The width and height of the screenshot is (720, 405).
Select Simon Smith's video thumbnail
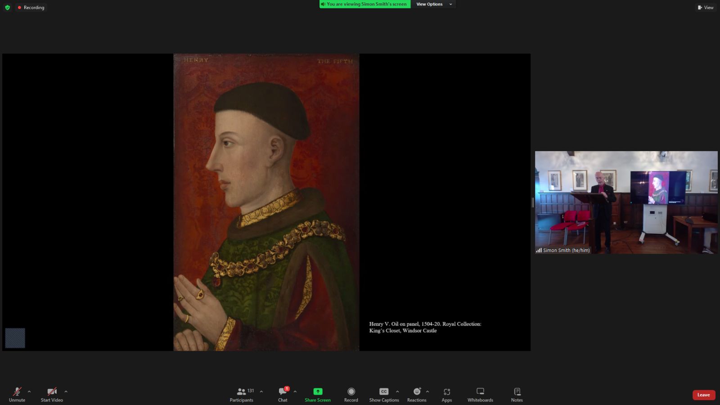click(x=626, y=202)
